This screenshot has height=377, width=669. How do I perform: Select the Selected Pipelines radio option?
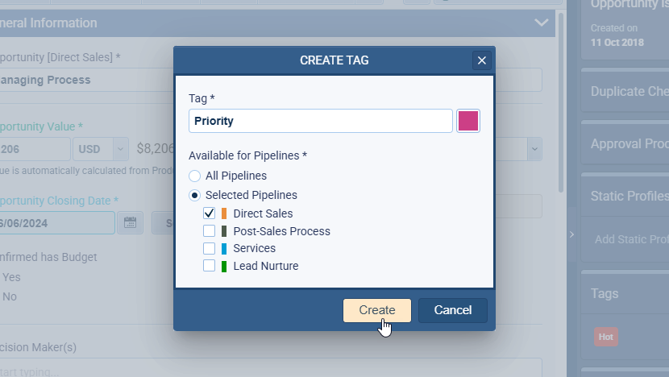(x=194, y=195)
